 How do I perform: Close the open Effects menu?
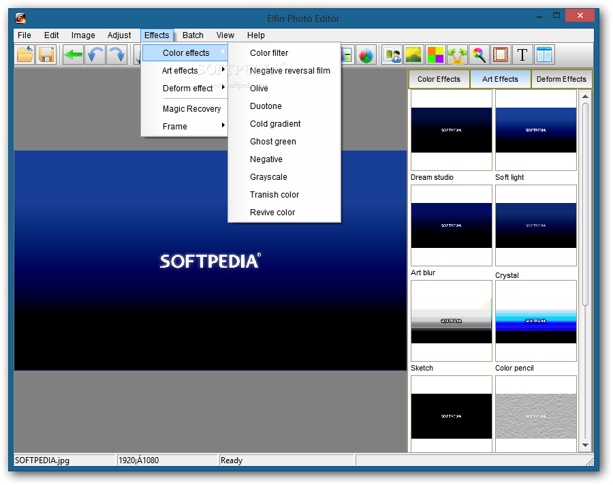point(157,35)
